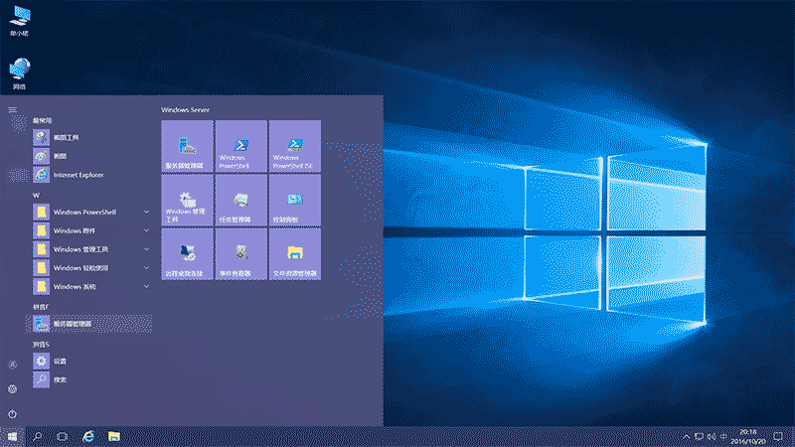This screenshot has width=795, height=447.
Task: Open taskbar search magnifier
Action: [x=37, y=436]
